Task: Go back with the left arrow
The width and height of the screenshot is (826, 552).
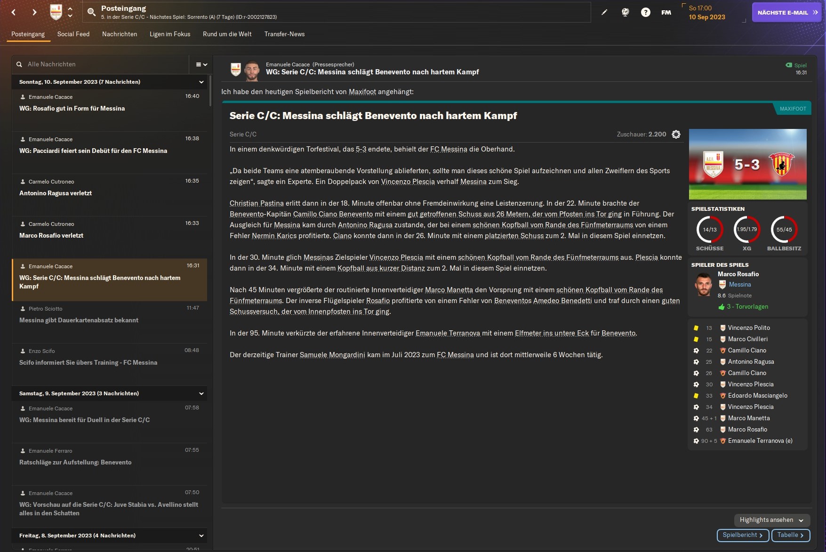Action: 14,12
